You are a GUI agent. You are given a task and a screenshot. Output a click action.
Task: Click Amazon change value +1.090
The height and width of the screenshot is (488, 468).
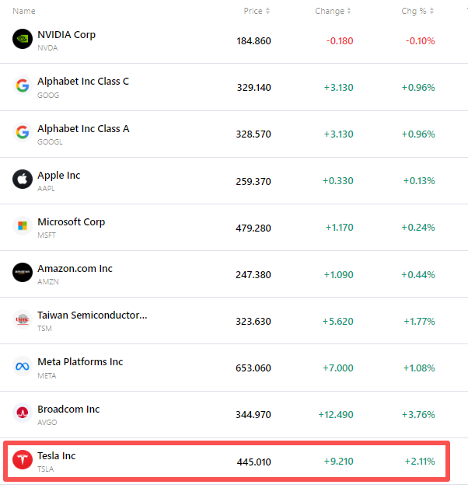pos(339,275)
